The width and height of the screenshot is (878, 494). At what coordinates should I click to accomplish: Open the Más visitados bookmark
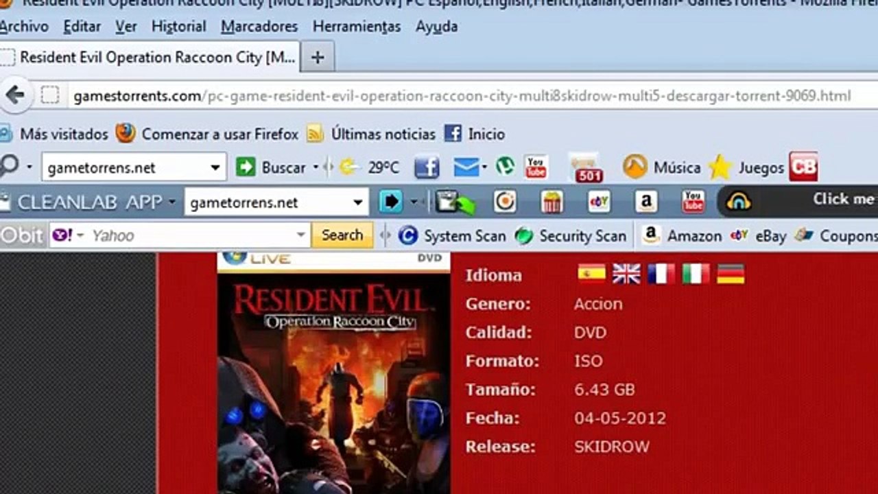pos(55,134)
